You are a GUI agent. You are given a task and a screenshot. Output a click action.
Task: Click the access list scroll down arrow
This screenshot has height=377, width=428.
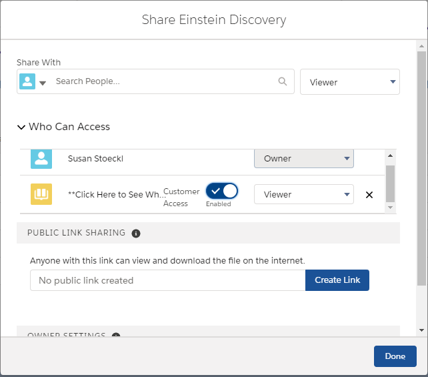click(391, 208)
